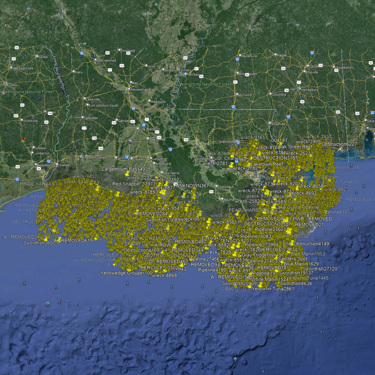Open the Swordfish3600 placemark label

click(39, 243)
